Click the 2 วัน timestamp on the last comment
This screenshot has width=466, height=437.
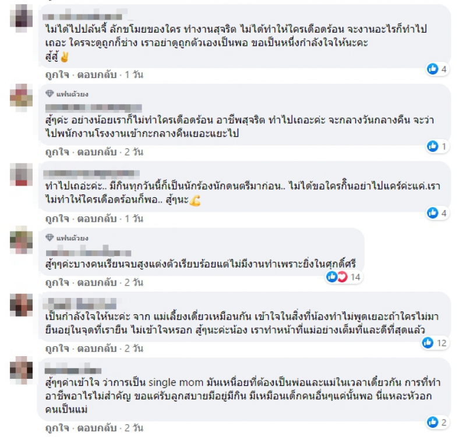point(134,428)
